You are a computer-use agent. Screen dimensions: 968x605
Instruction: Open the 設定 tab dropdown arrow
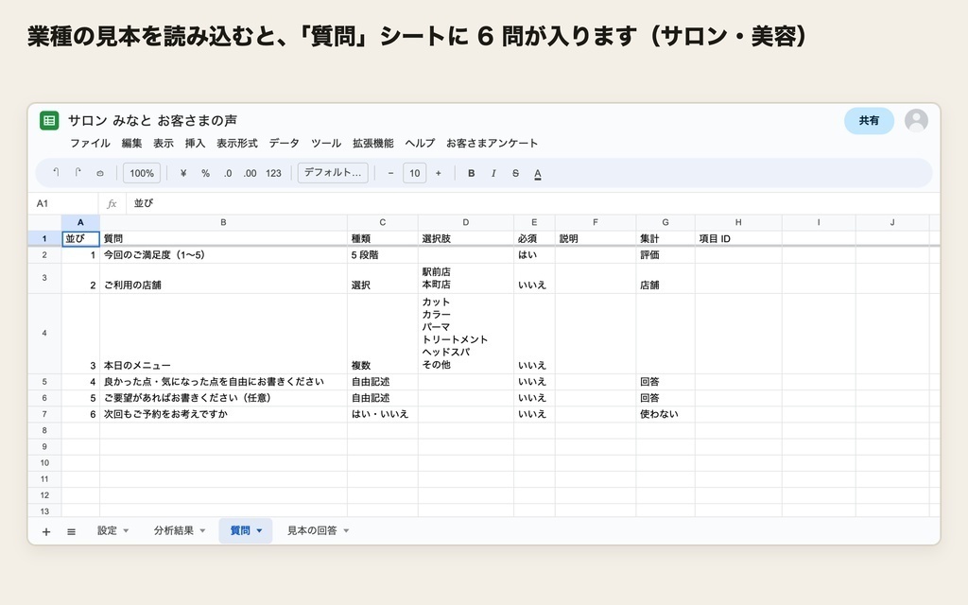click(126, 531)
